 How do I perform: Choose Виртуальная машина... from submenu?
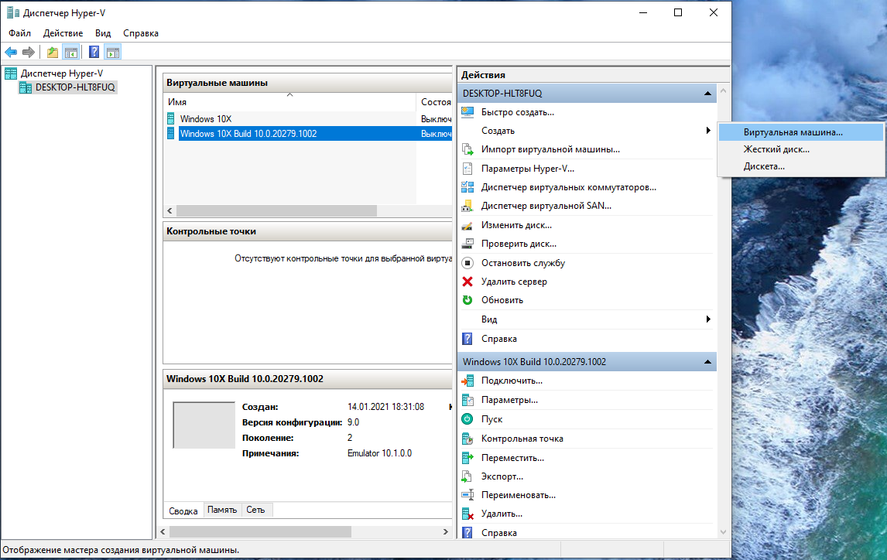pyautogui.click(x=801, y=132)
